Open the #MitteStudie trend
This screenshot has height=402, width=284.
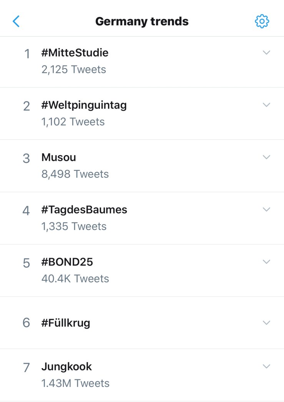tap(75, 53)
